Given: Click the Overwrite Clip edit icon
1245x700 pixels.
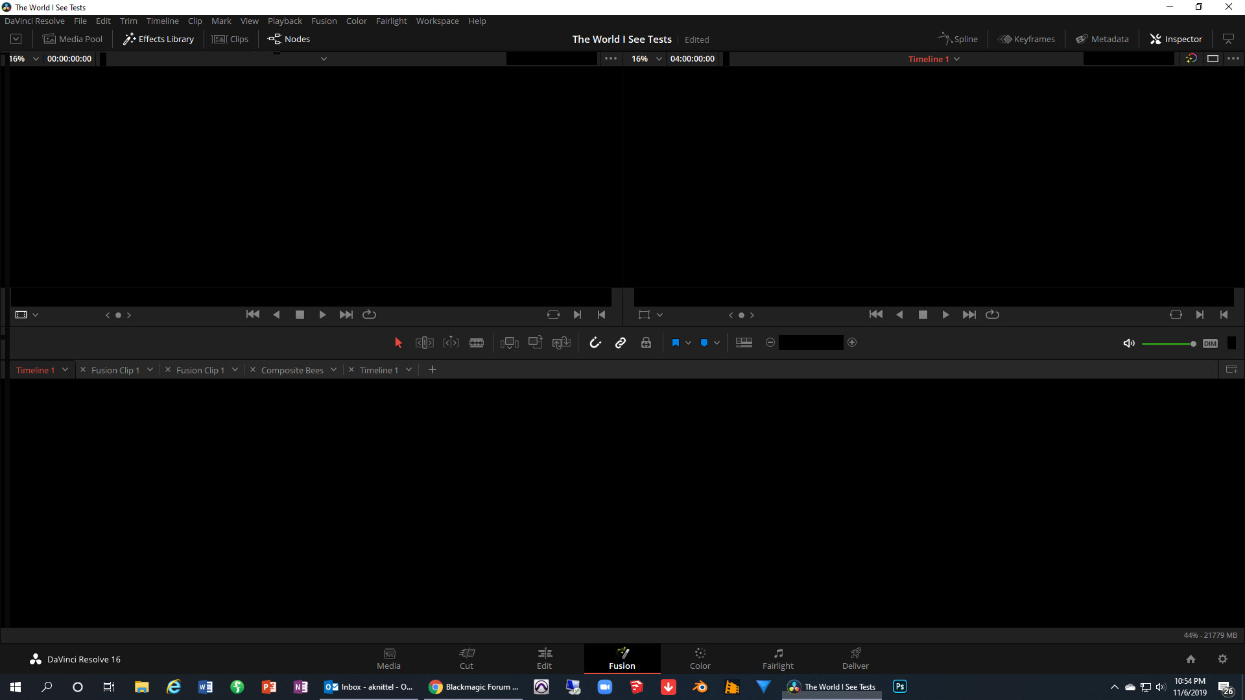Looking at the screenshot, I should [x=536, y=342].
